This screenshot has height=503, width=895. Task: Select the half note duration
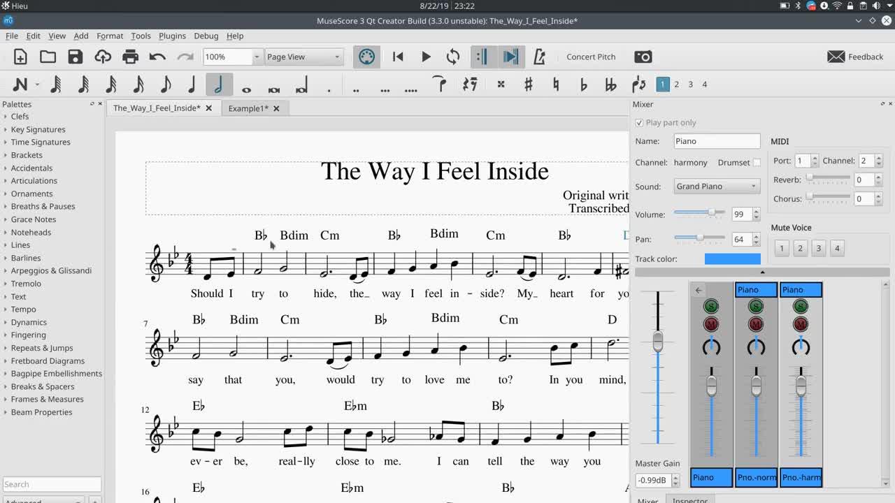pos(219,85)
